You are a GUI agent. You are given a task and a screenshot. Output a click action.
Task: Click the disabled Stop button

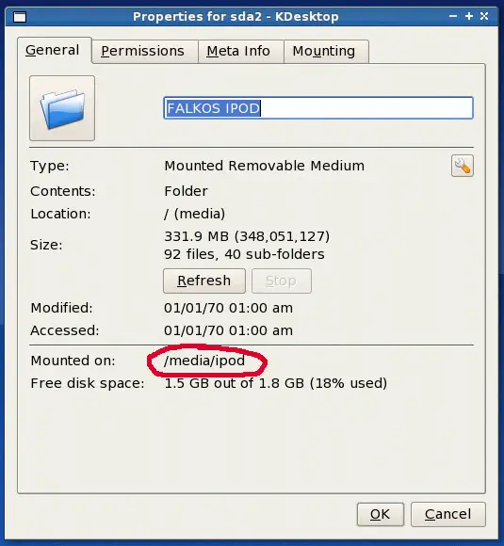point(282,281)
